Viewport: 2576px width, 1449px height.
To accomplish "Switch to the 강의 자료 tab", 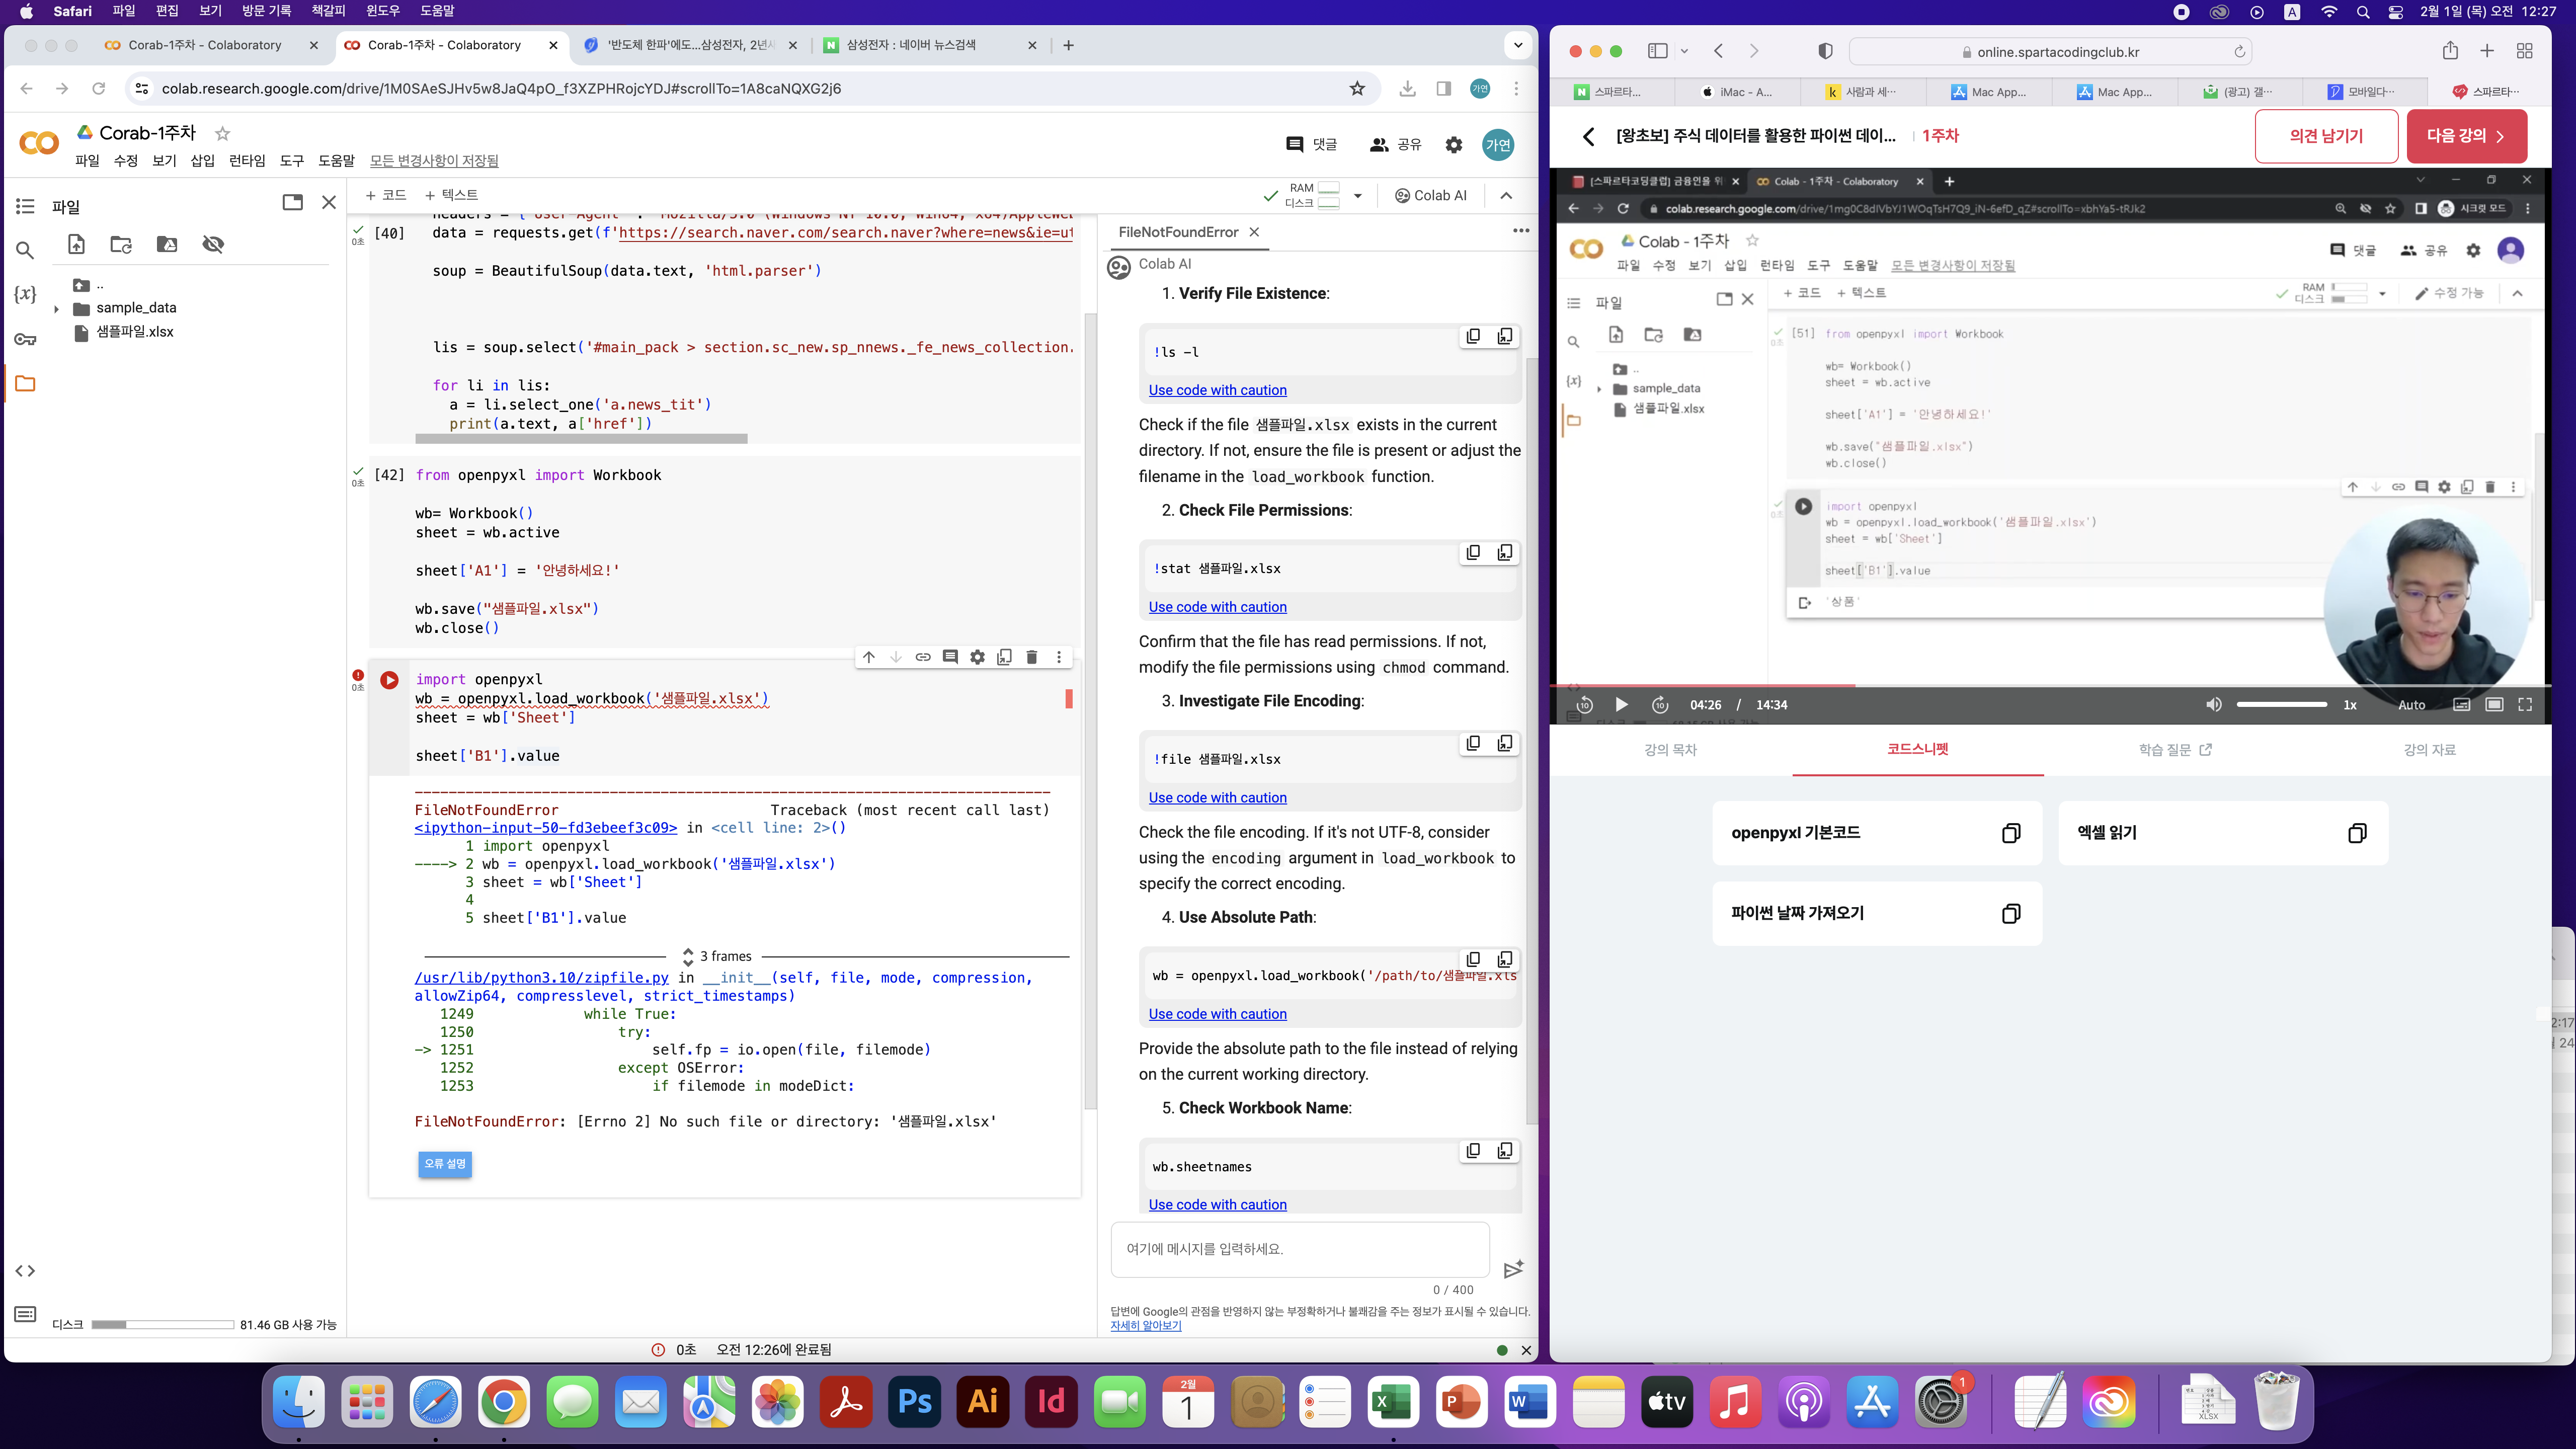I will click(2429, 750).
